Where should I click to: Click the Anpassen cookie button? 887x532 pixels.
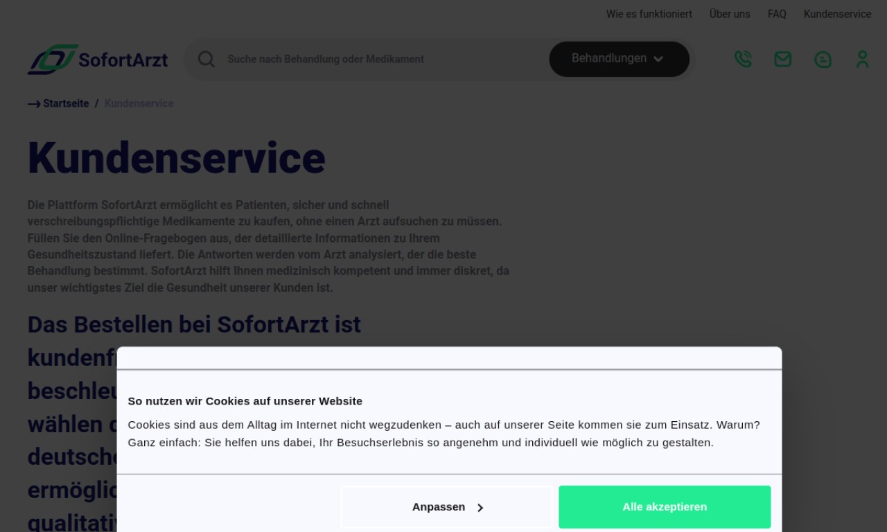coord(447,507)
